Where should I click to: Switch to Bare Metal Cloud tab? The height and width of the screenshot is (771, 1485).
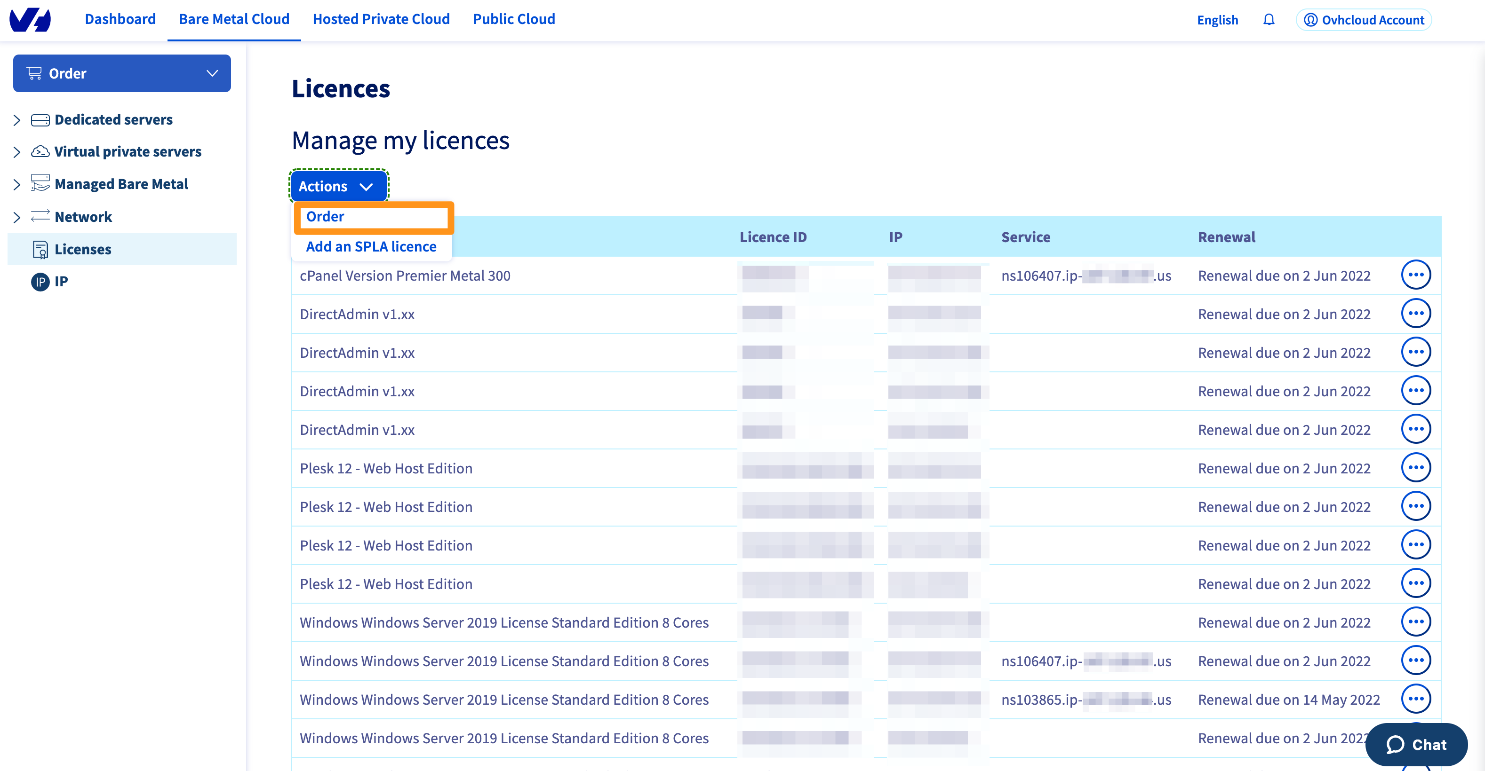pyautogui.click(x=234, y=19)
